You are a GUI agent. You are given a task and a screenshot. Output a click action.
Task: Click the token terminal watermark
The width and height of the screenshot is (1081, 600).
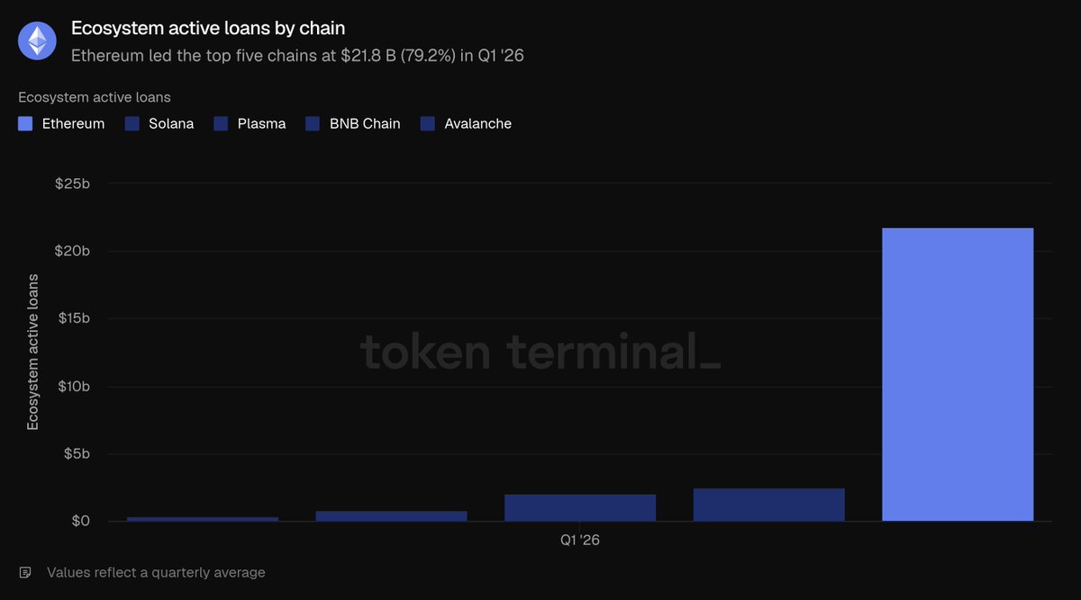(540, 351)
